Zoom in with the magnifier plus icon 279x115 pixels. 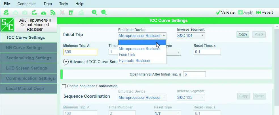[94, 12]
